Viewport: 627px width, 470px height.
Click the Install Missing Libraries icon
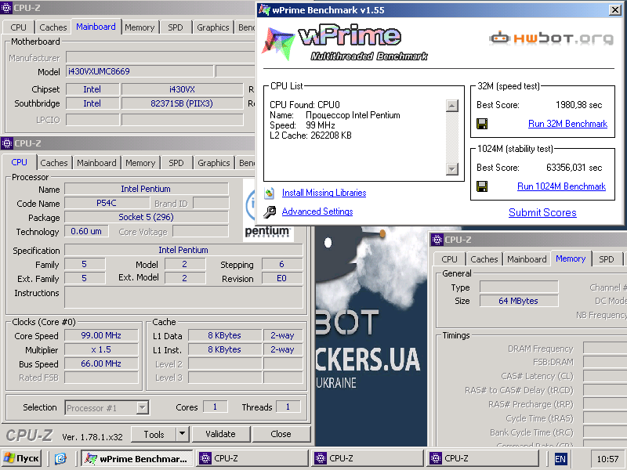tap(269, 193)
